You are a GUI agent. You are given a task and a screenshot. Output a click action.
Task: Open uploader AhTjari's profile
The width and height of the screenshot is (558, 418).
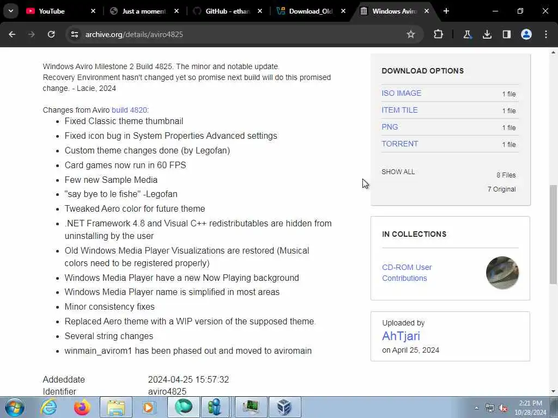[x=401, y=336]
